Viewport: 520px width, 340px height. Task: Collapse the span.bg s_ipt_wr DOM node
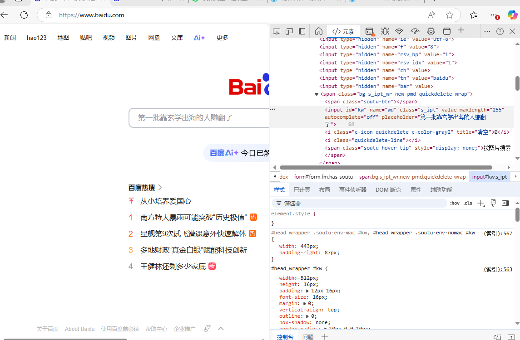point(317,94)
